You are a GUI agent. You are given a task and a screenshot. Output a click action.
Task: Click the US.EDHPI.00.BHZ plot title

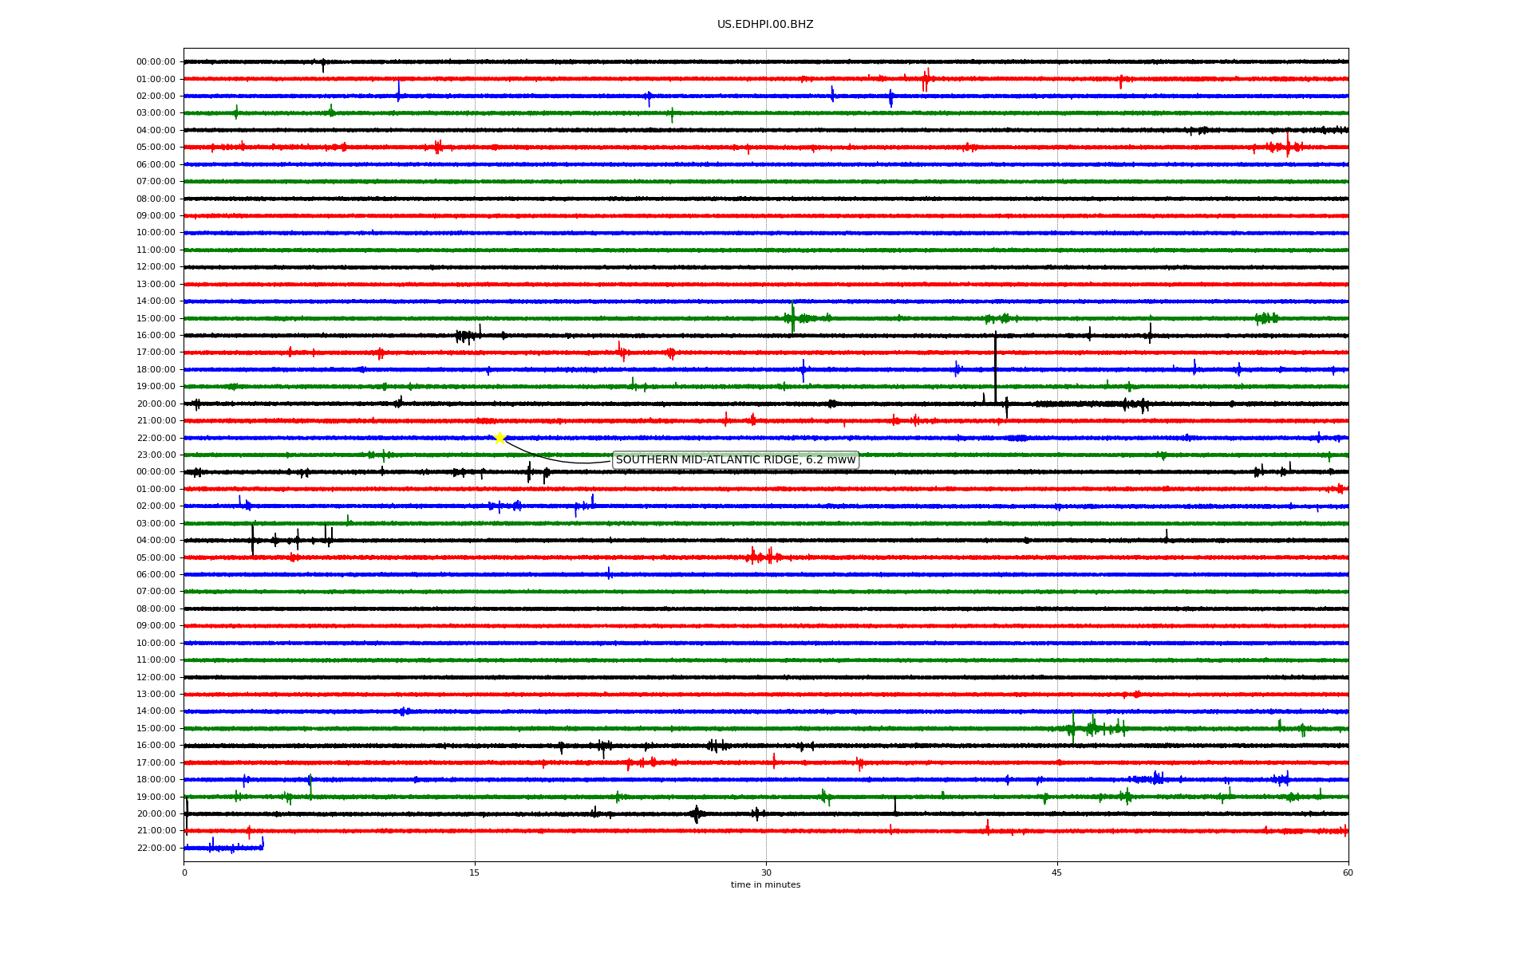[x=765, y=25]
